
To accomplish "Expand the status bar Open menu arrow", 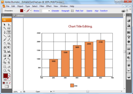I will pos(51,91).
